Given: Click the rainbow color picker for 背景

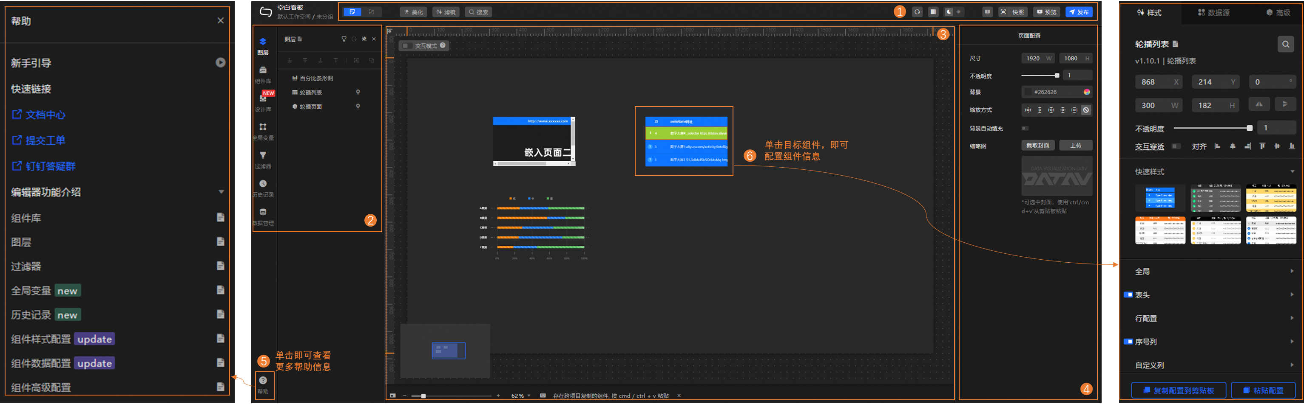Looking at the screenshot, I should [x=1086, y=92].
